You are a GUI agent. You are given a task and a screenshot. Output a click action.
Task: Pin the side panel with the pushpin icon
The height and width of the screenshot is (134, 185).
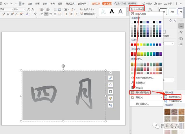(x=171, y=21)
